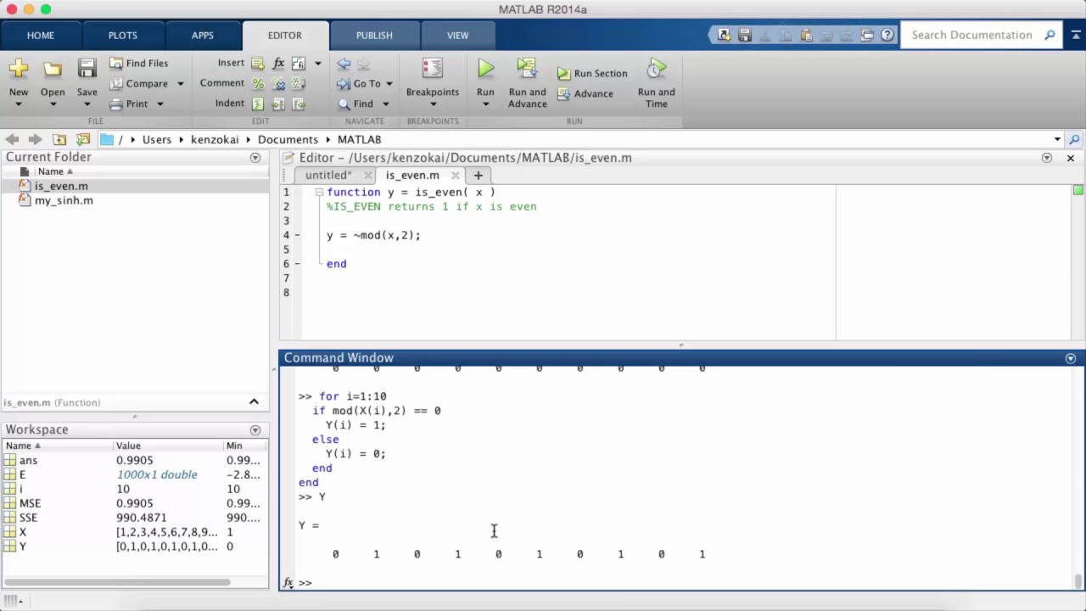This screenshot has width=1086, height=611.
Task: Click the new shortcut icon in quick access
Action: point(724,35)
